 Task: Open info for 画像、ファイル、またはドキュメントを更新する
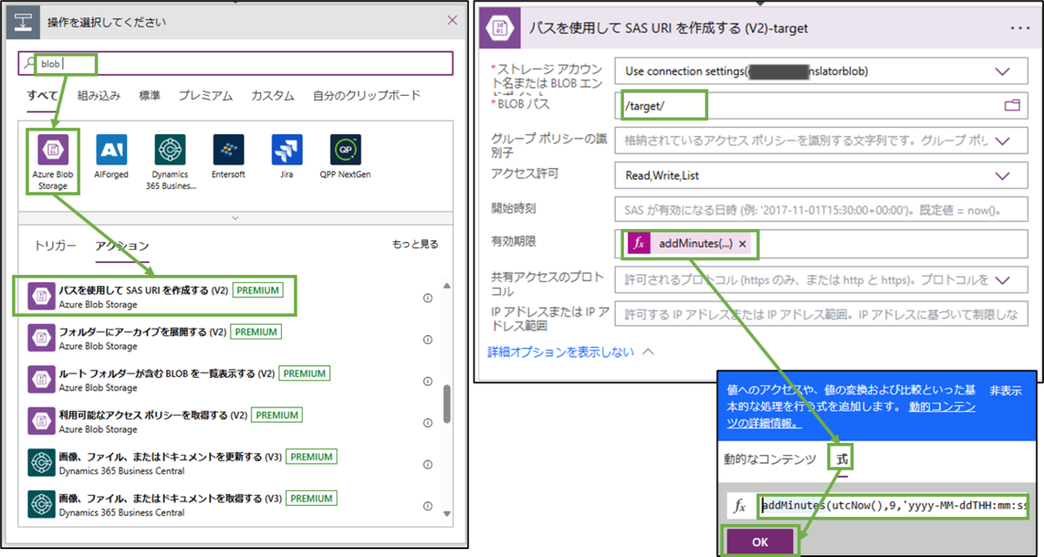click(427, 464)
